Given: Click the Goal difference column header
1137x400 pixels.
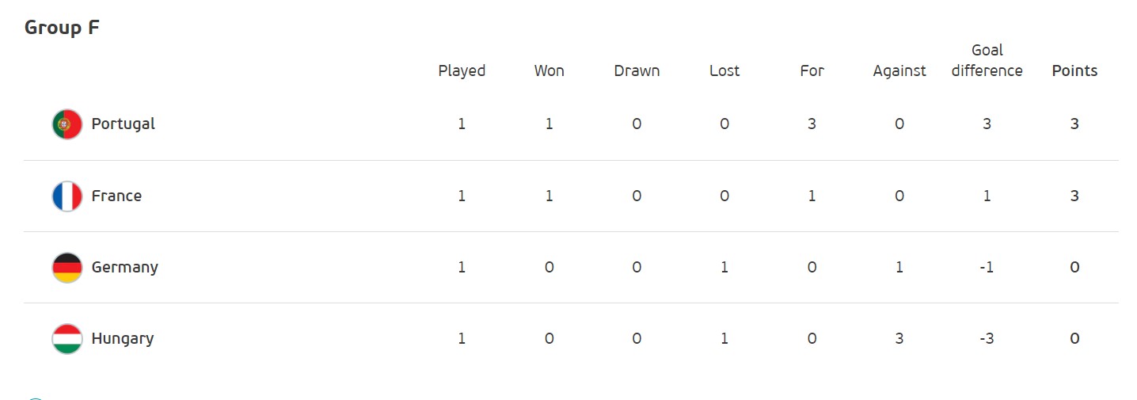Looking at the screenshot, I should tap(987, 61).
